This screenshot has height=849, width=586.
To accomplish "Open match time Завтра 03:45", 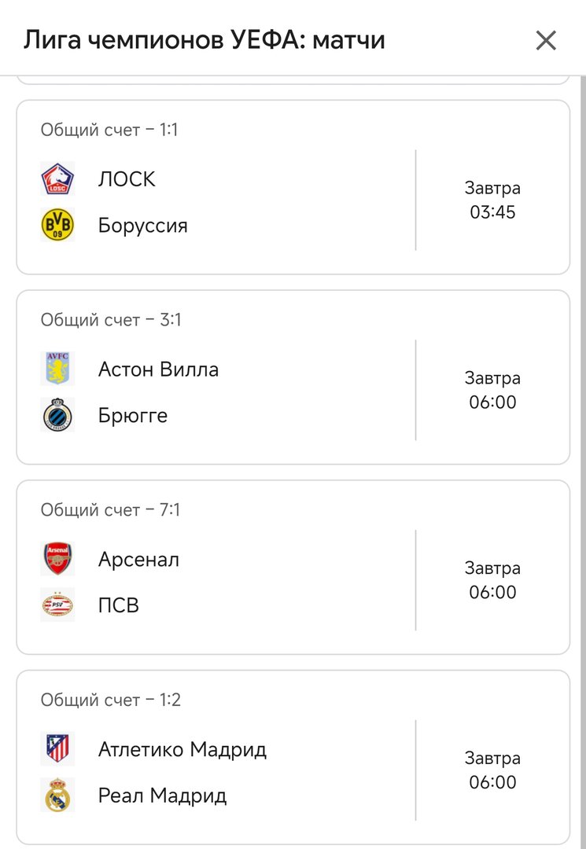I will pos(492,200).
